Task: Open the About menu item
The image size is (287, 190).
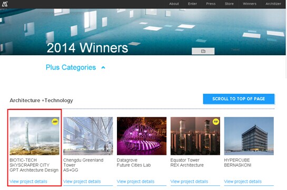Action: pos(174,4)
